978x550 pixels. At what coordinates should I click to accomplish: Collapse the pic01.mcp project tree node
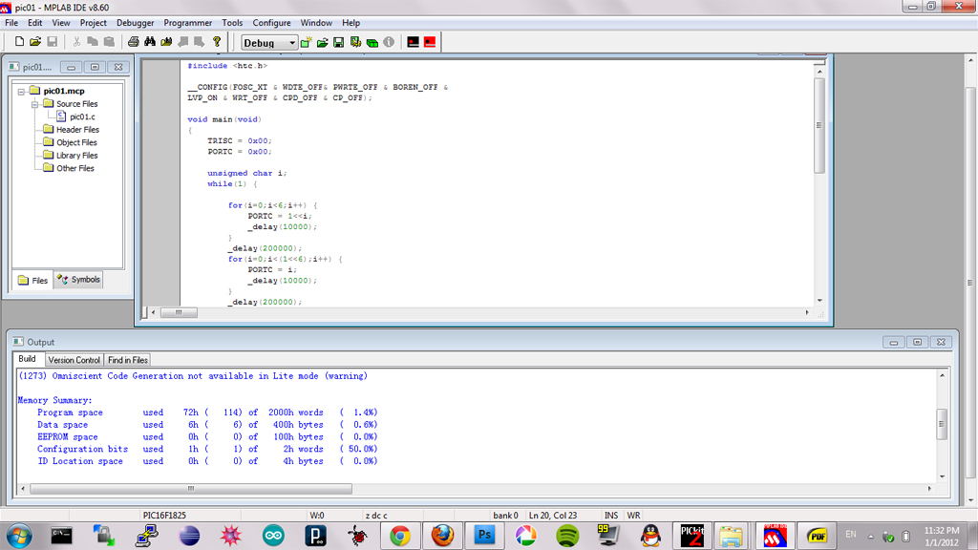coord(21,91)
